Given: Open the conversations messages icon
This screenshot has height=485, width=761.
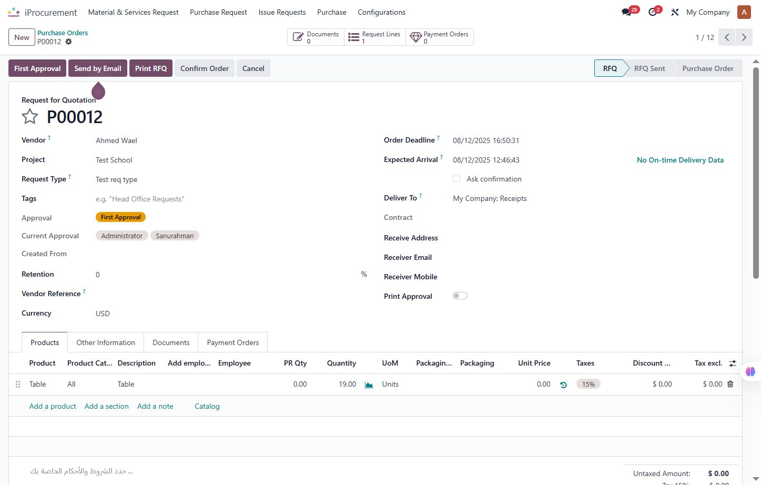Looking at the screenshot, I should (626, 12).
